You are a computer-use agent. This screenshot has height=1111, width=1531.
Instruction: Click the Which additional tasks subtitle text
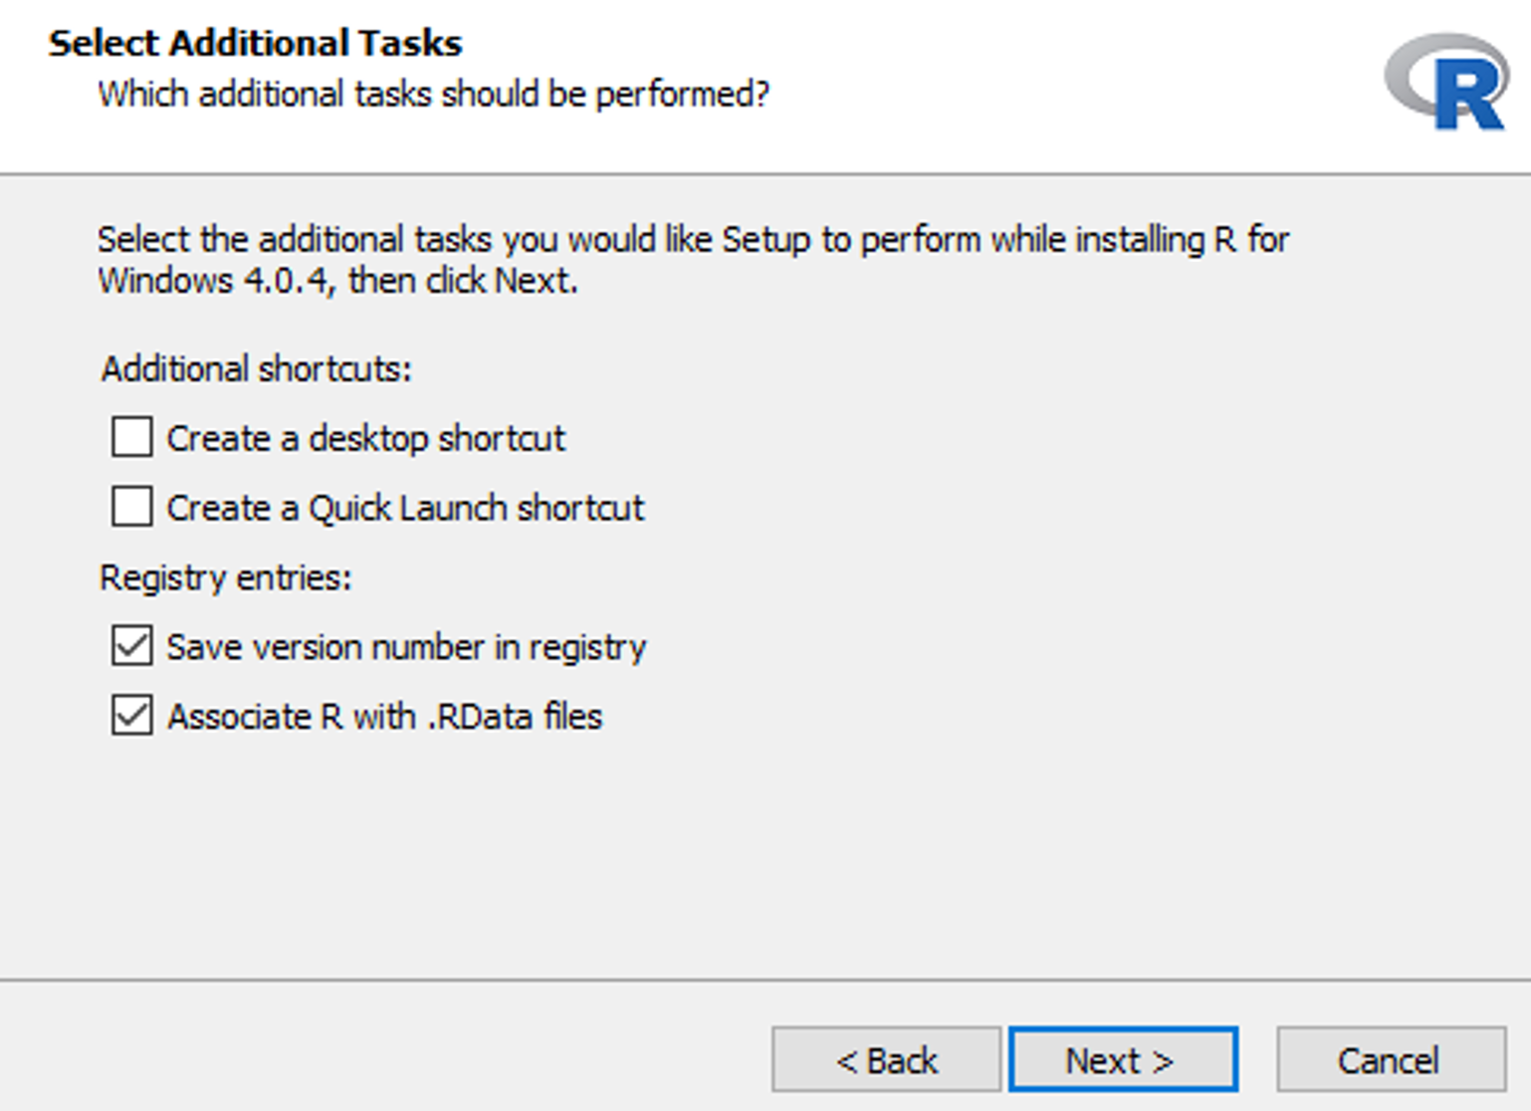coord(432,94)
